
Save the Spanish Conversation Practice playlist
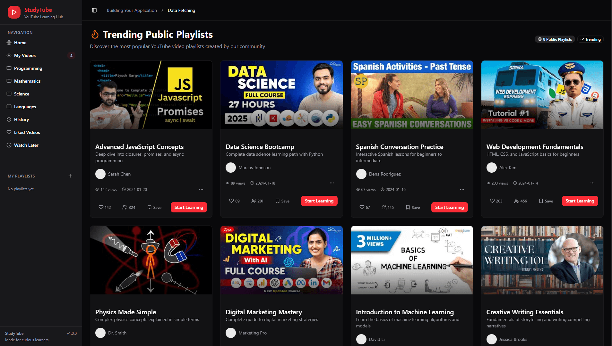click(412, 207)
